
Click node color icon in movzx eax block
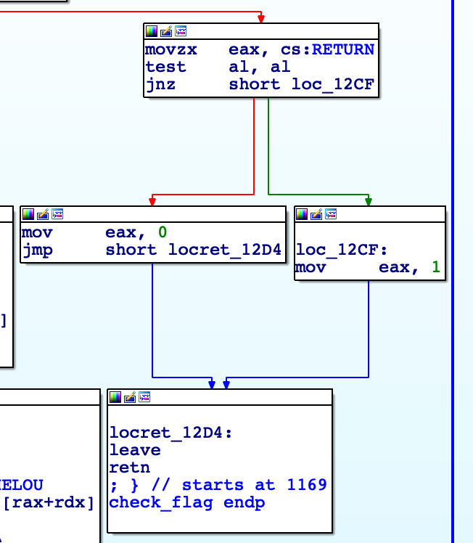pos(152,31)
